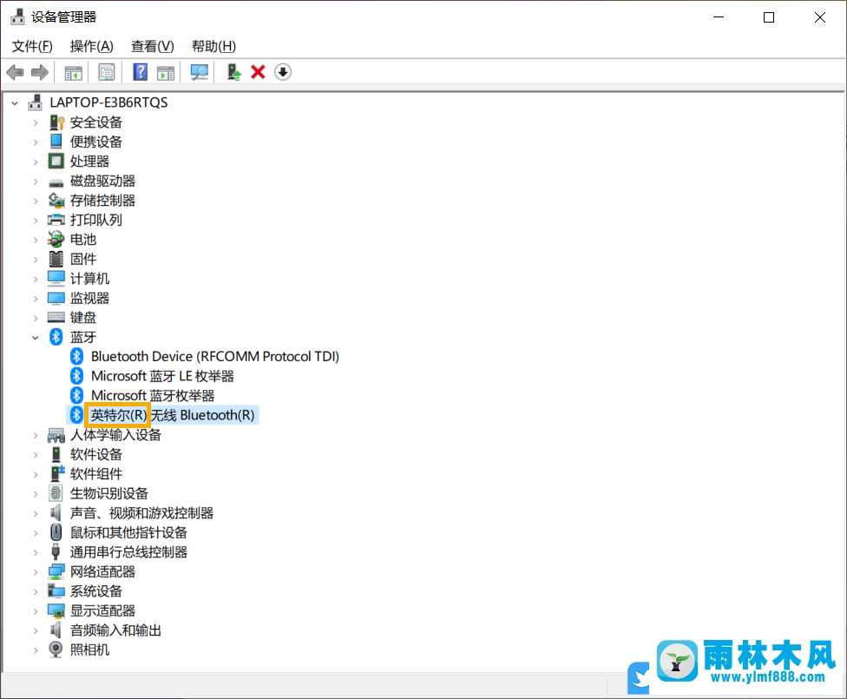Click the 鼠标和其他指针设备 mouse icon
847x699 pixels.
[x=56, y=532]
